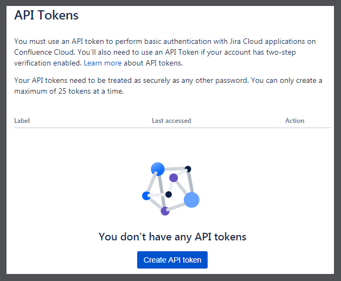Click the Create API token button

point(172,260)
